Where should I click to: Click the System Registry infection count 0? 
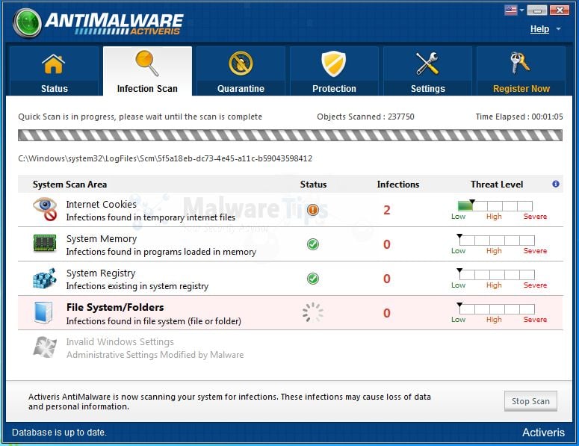386,279
